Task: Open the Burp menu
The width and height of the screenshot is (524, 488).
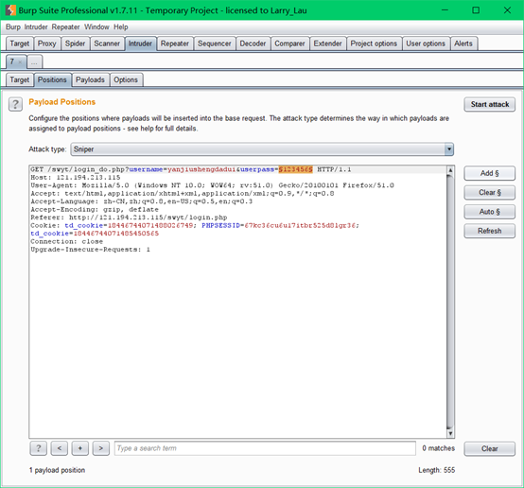Action: 13,27
